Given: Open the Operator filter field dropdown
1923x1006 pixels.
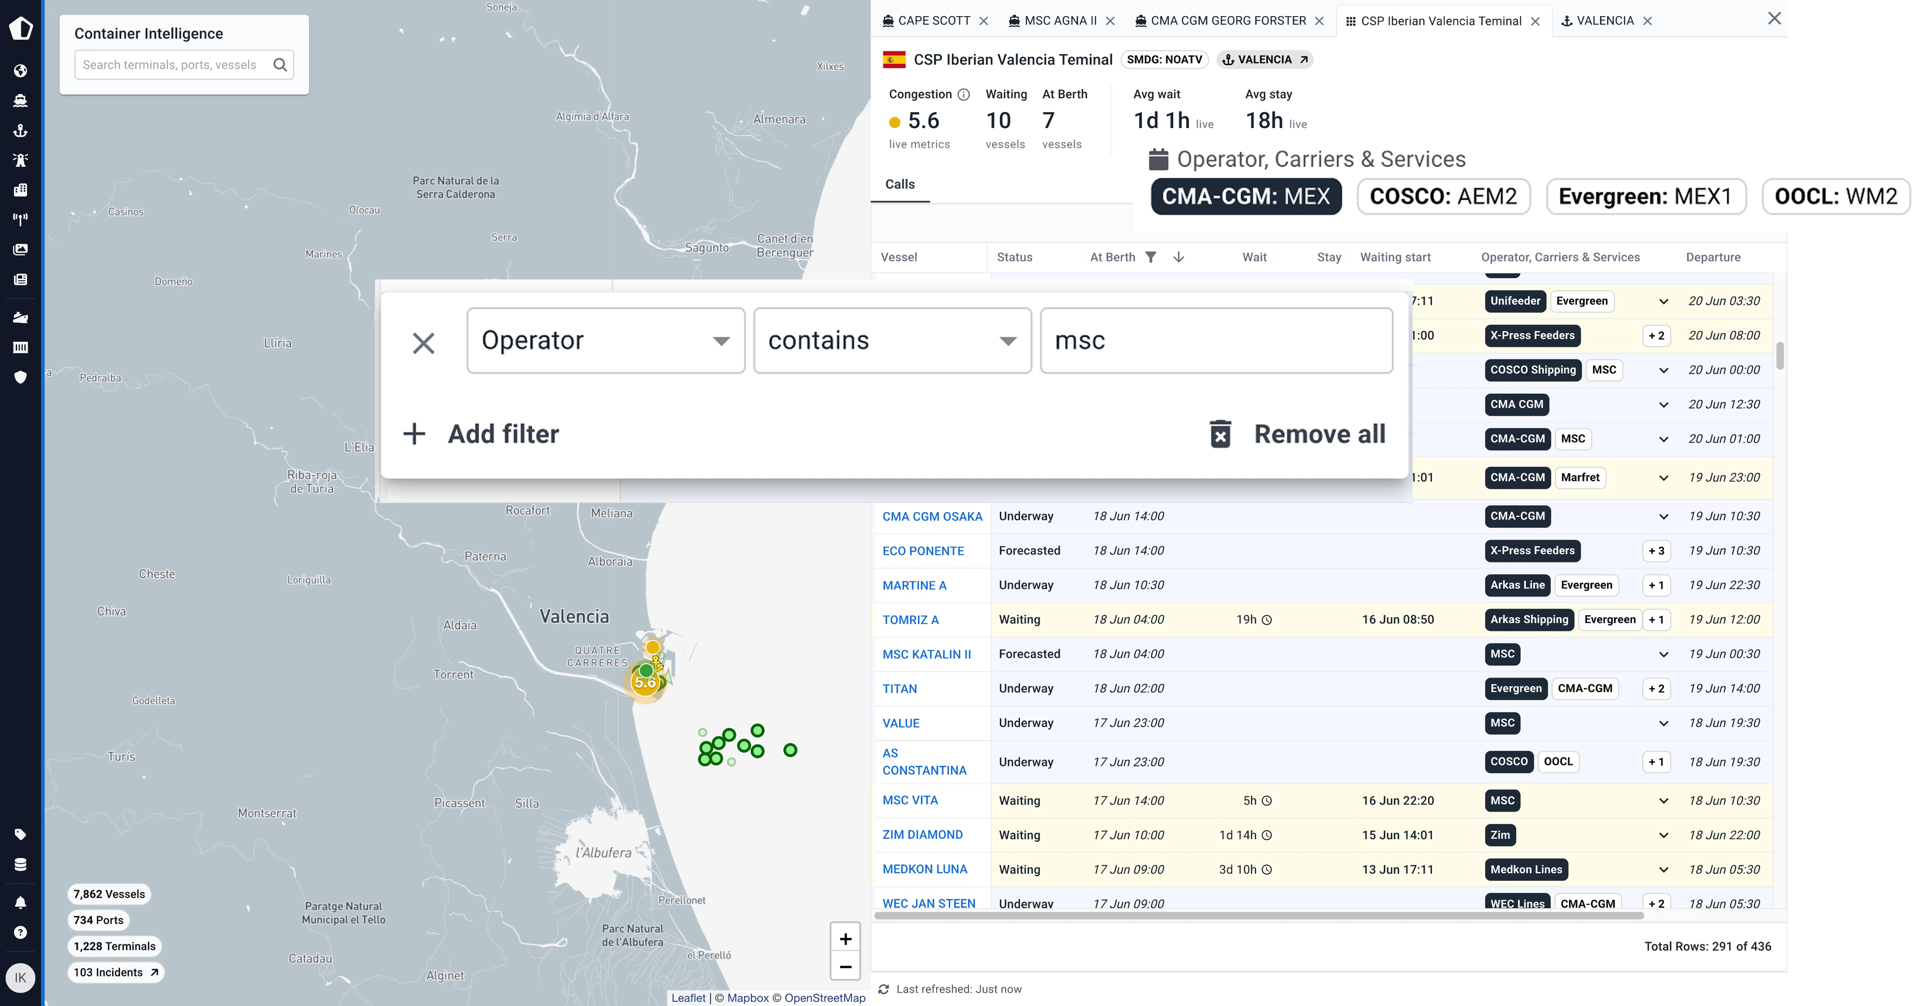Looking at the screenshot, I should [606, 341].
